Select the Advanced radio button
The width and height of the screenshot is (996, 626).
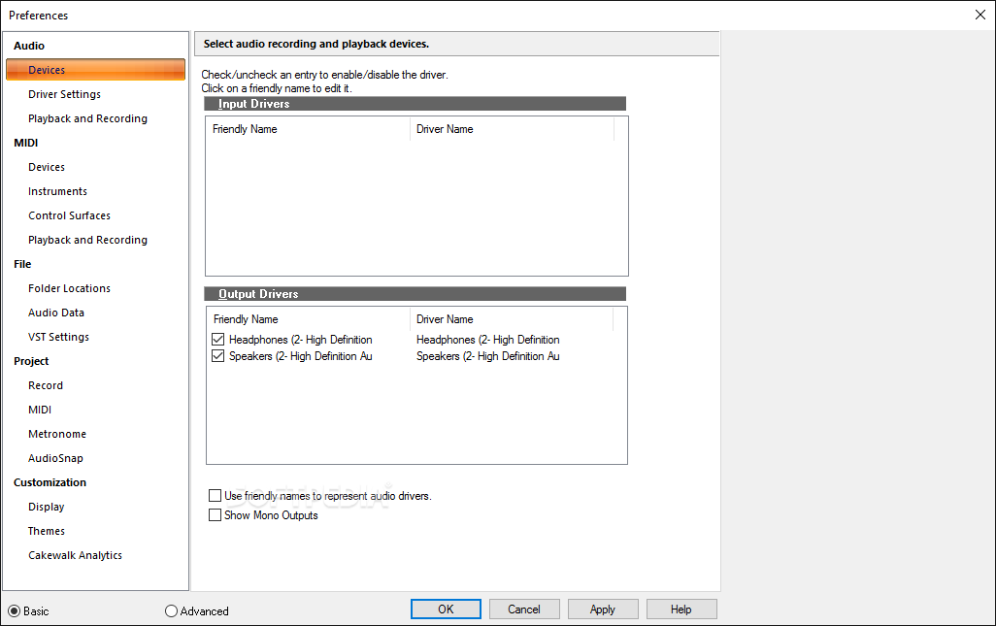pos(171,610)
